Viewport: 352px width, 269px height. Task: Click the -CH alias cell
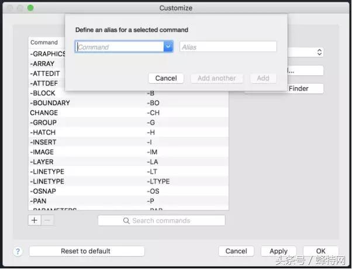(153, 113)
